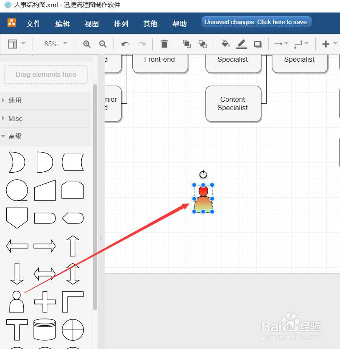The width and height of the screenshot is (340, 349).
Task: Click the colored person shape on canvas
Action: click(203, 199)
